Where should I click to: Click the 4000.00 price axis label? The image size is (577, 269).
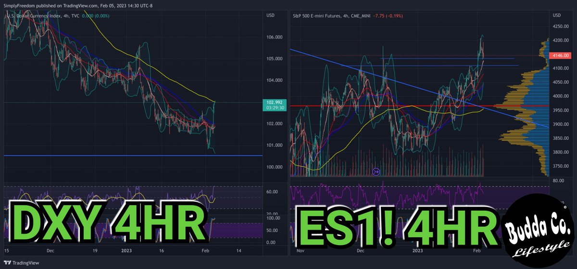pyautogui.click(x=560, y=97)
